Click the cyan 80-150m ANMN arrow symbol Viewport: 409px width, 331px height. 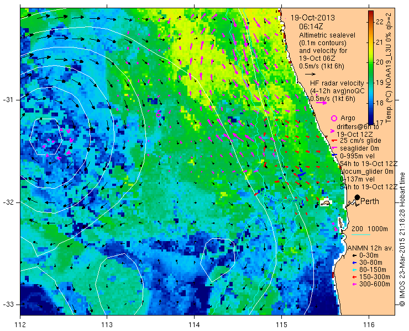[x=354, y=270]
